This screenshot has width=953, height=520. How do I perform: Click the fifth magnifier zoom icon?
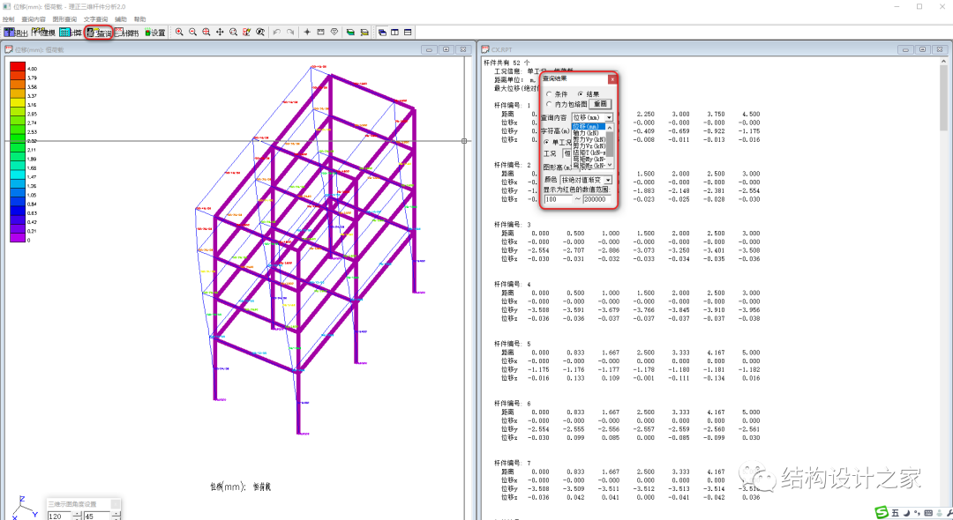[233, 32]
